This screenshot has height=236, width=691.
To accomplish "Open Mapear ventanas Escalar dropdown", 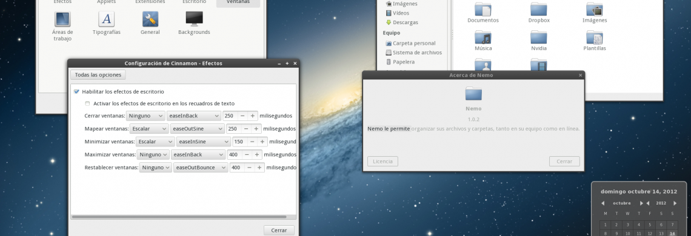I will pyautogui.click(x=149, y=129).
